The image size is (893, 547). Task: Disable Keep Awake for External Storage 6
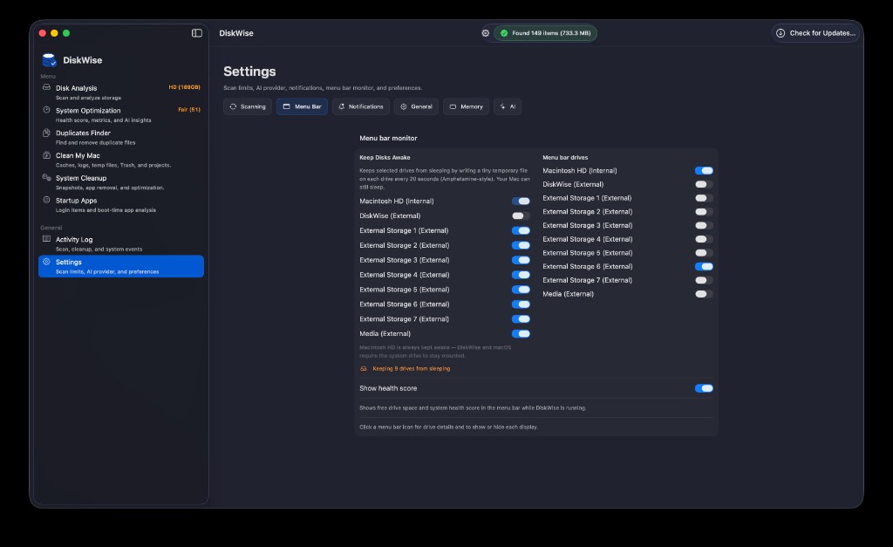(x=521, y=304)
